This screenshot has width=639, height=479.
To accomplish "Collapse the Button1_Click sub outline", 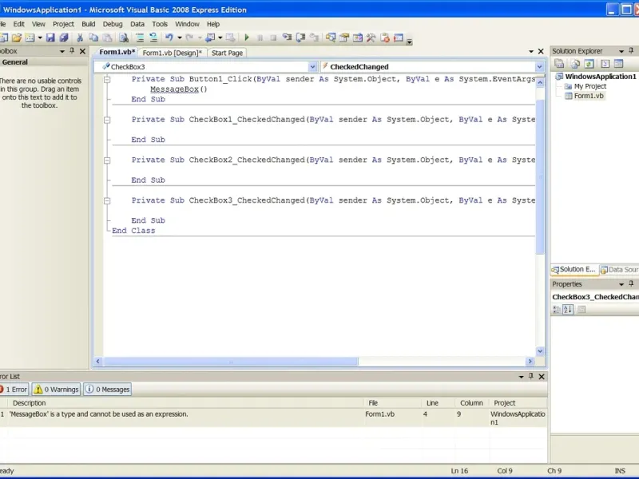I will (109, 80).
